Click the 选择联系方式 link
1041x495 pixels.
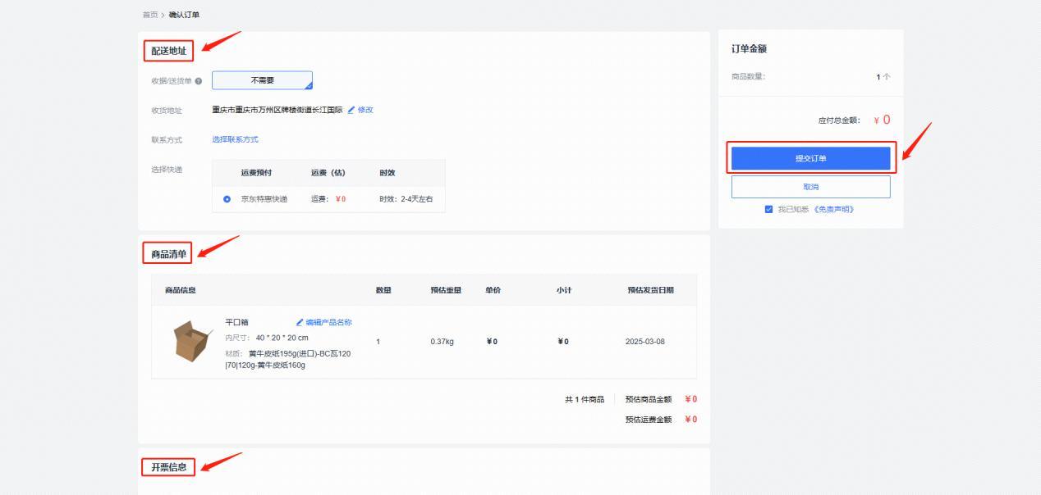235,139
